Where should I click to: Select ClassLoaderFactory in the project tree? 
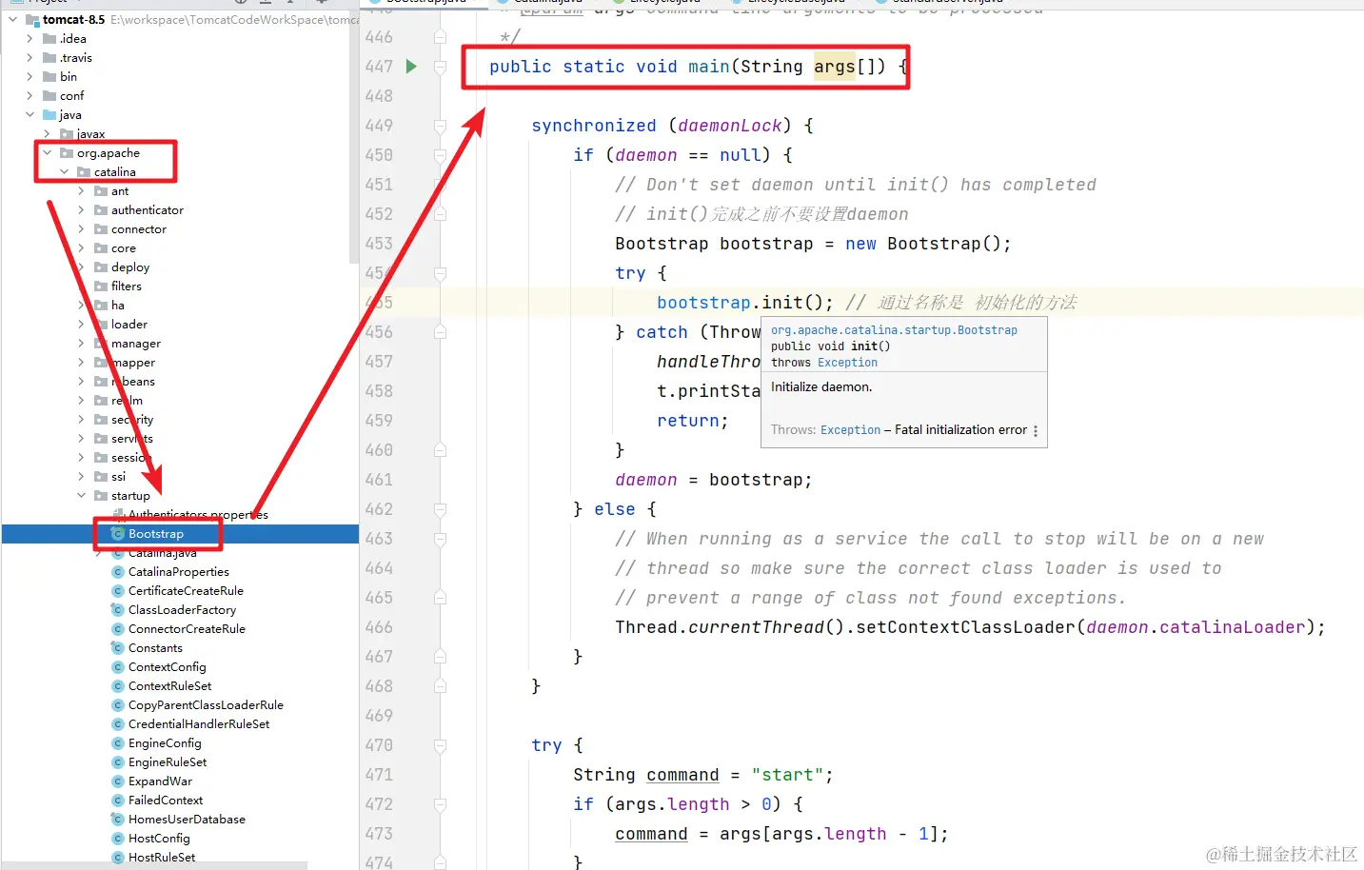(182, 610)
